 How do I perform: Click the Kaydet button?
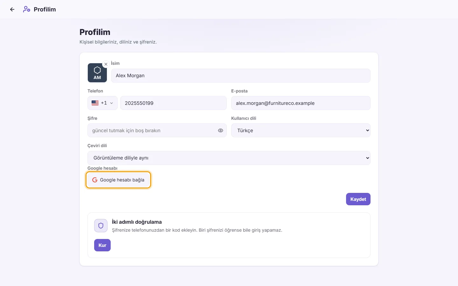pyautogui.click(x=358, y=199)
